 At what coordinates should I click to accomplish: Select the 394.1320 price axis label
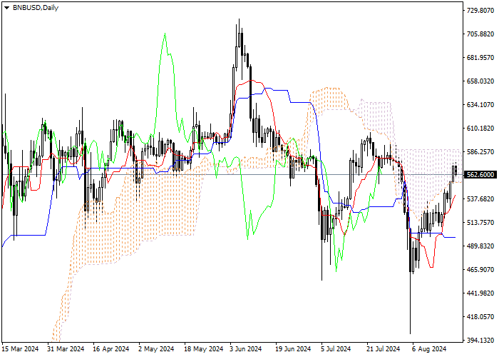[x=480, y=341]
